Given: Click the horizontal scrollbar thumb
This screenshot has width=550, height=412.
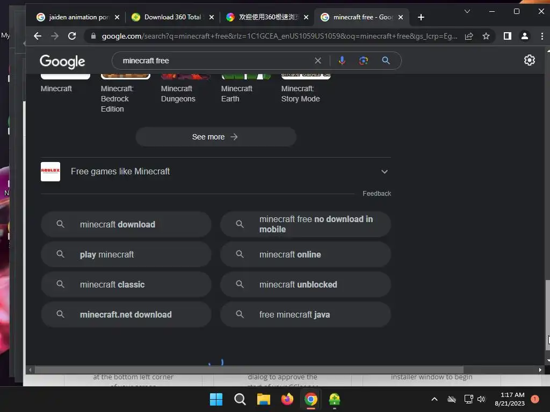Looking at the screenshot, I should 249,370.
